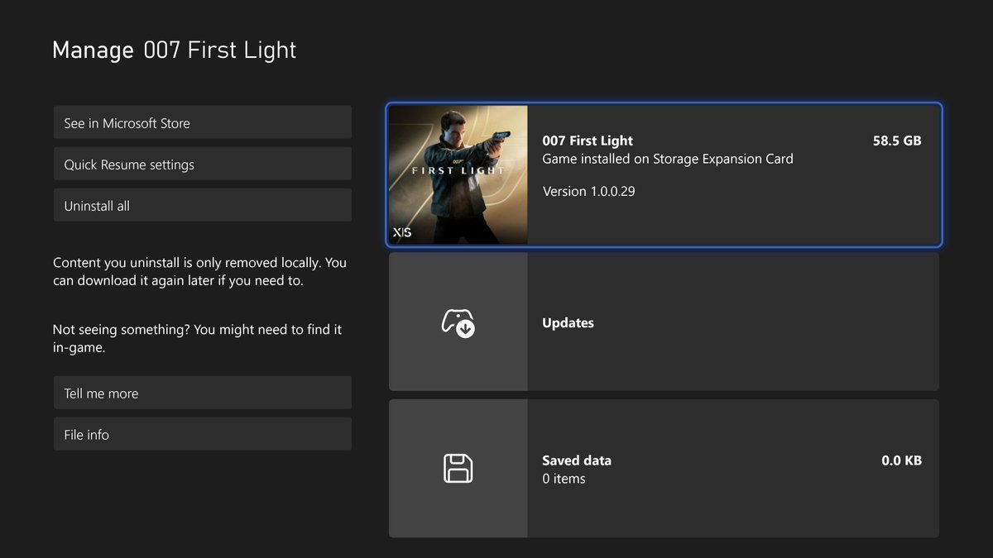Open the Updates tile
Viewport: 993px width, 558px height.
(664, 322)
